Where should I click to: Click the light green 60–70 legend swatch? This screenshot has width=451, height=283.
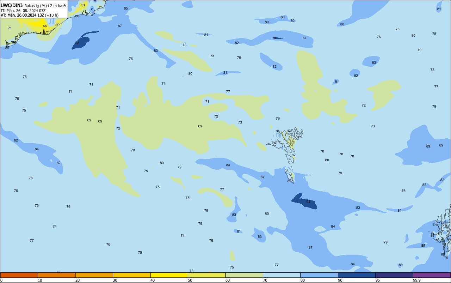click(x=244, y=275)
